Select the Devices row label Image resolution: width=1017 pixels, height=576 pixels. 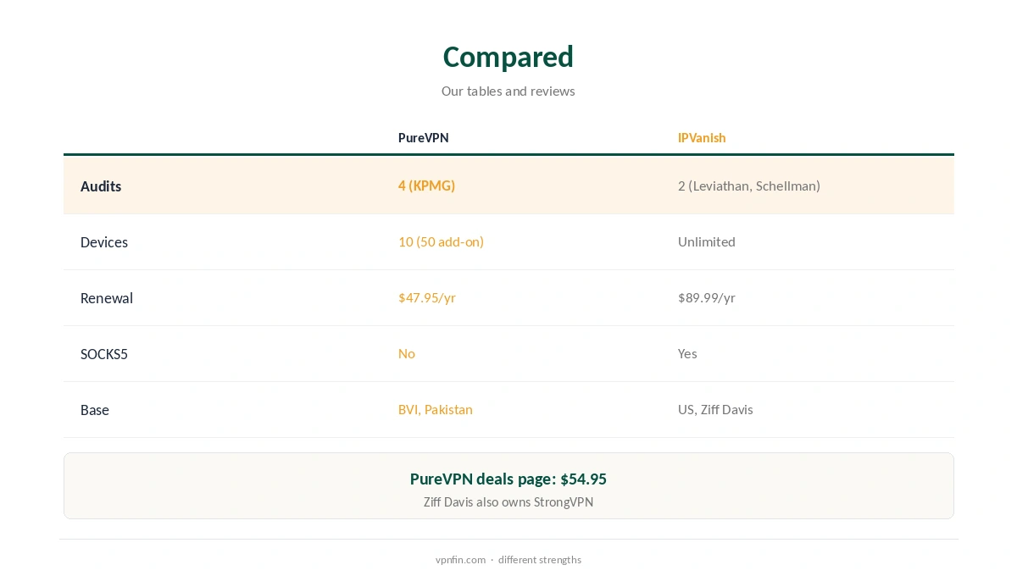(104, 242)
